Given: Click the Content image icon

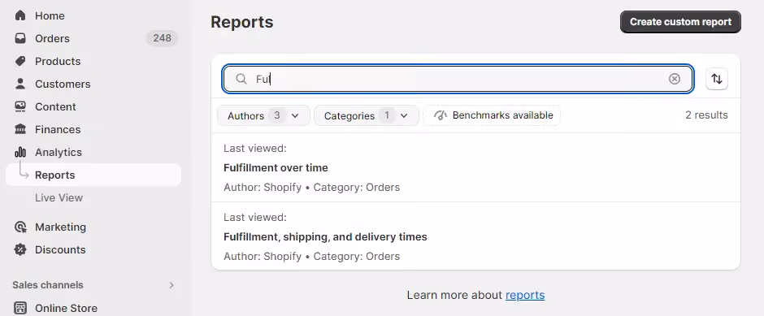Looking at the screenshot, I should click(20, 106).
